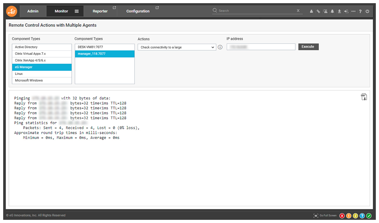Screen dimensions: 379x223
Task: Click the full screen frame icon
Action: coord(316,216)
